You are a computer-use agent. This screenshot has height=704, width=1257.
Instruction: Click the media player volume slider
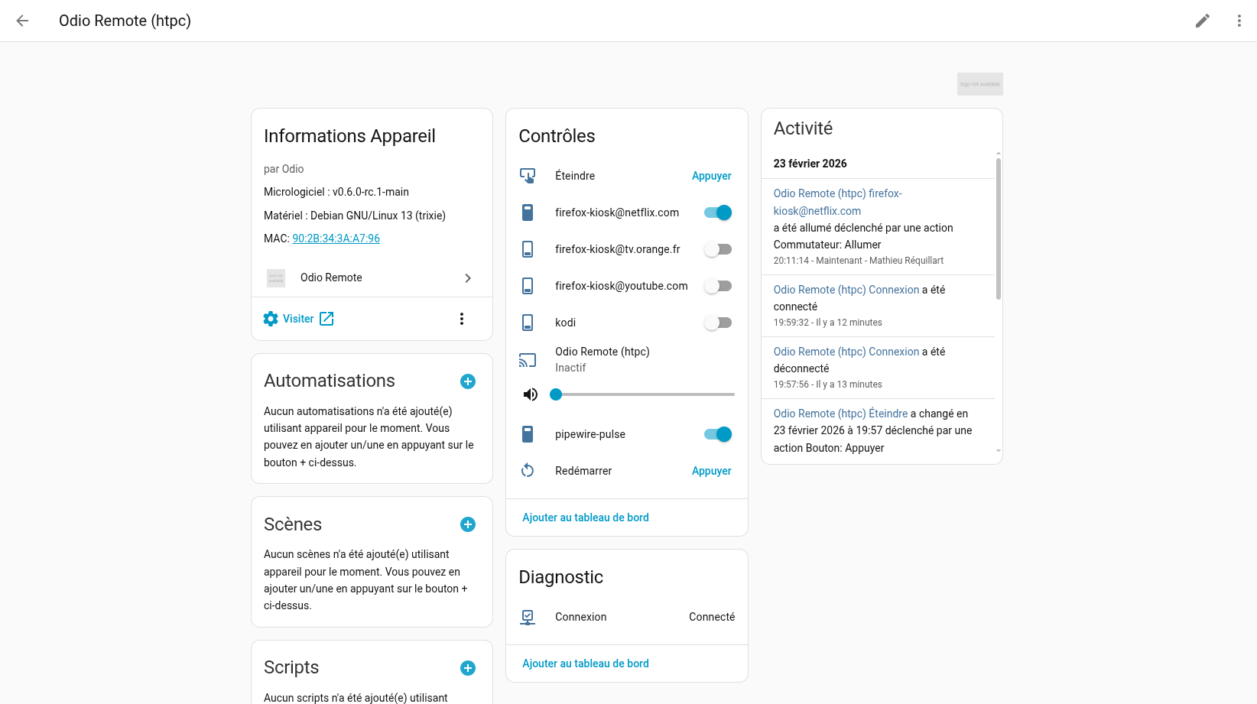point(645,394)
